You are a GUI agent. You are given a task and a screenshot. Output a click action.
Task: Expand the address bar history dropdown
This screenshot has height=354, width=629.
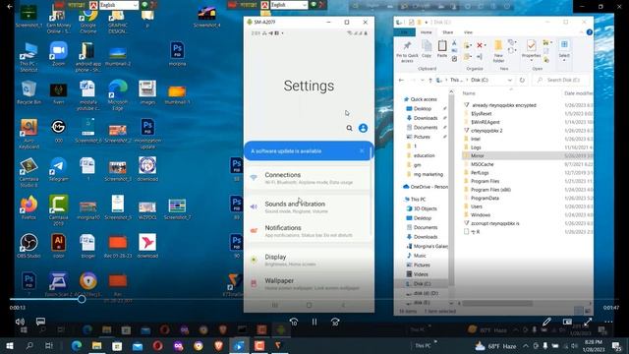510,80
